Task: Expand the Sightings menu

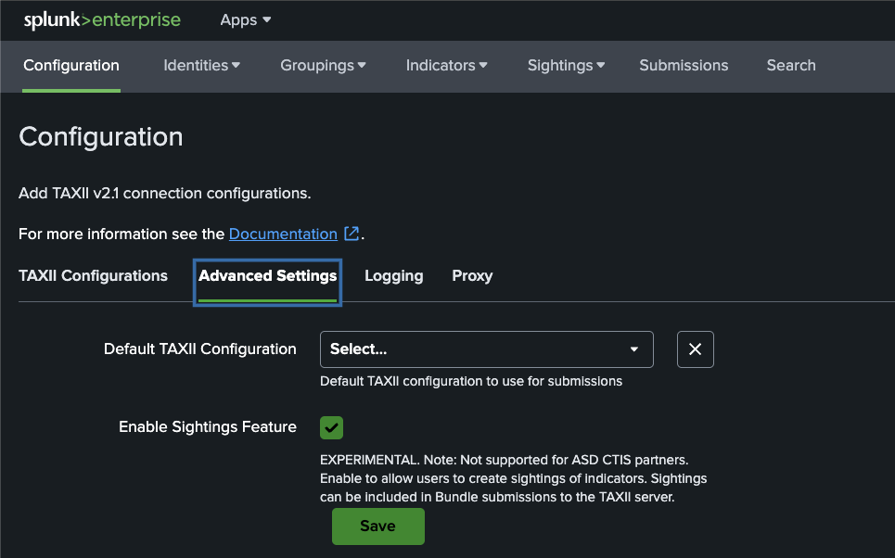Action: coord(566,66)
